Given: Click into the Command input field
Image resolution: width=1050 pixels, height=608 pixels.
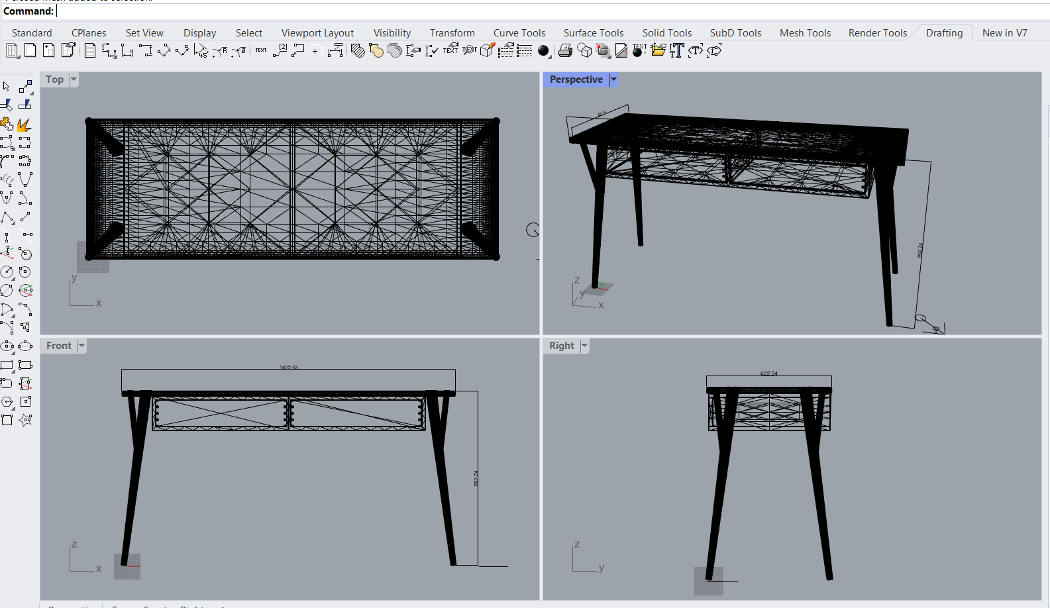Looking at the screenshot, I should click(x=552, y=11).
